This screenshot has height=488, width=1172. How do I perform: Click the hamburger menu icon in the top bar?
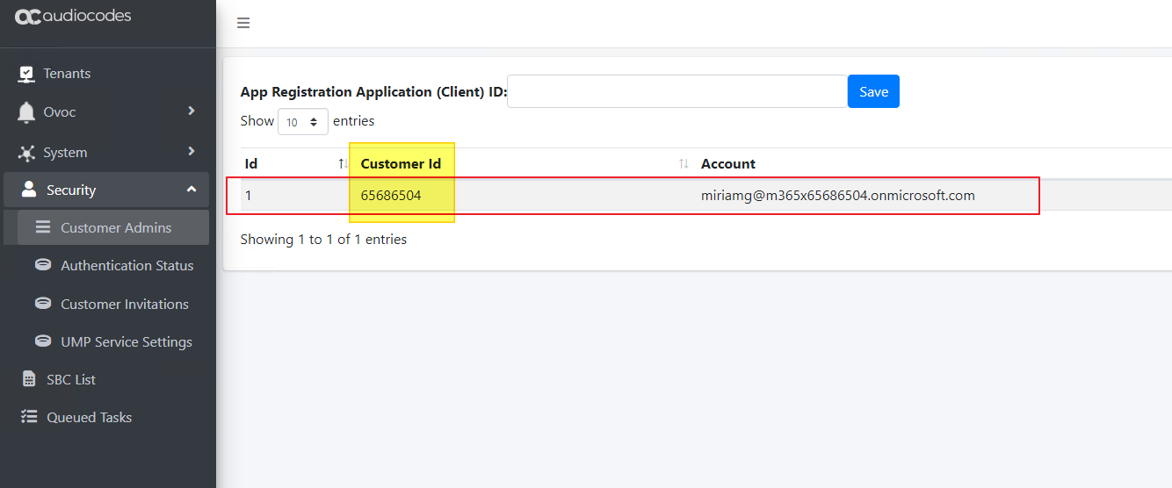[x=243, y=23]
